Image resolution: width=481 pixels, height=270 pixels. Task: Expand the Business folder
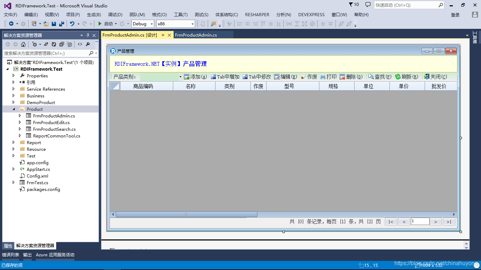point(14,96)
